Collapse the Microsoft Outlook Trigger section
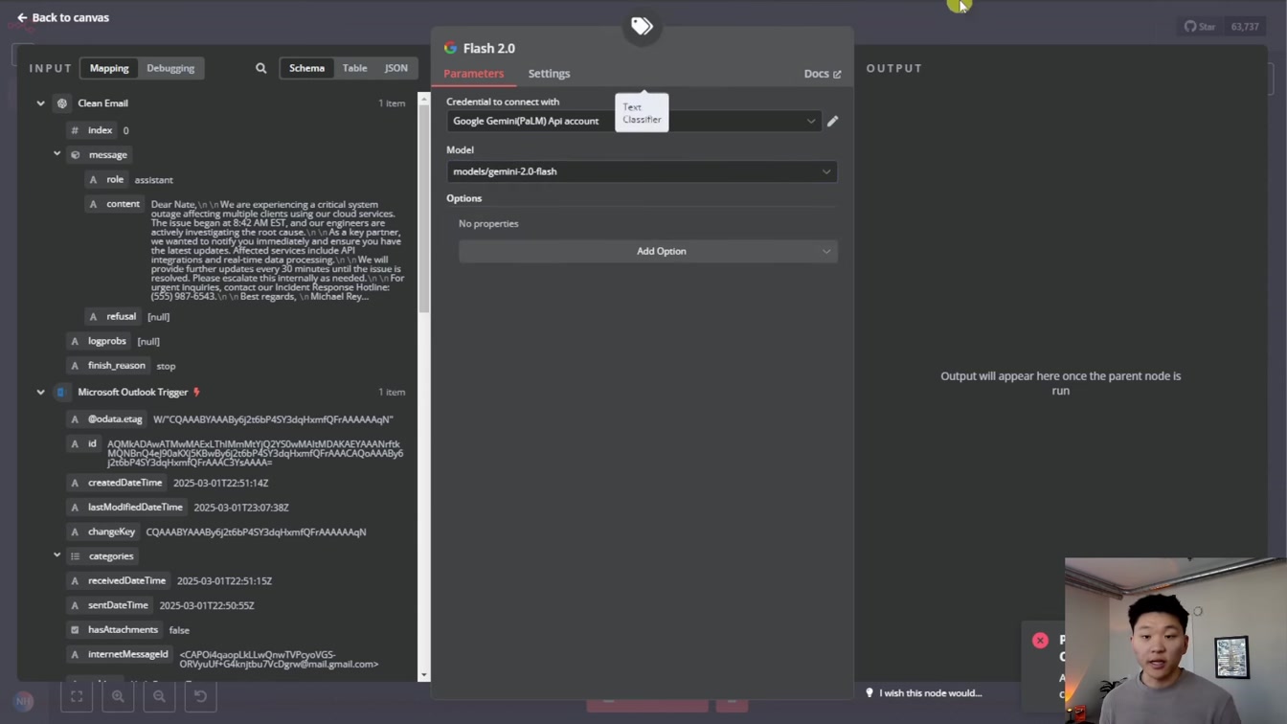1287x724 pixels. point(40,393)
